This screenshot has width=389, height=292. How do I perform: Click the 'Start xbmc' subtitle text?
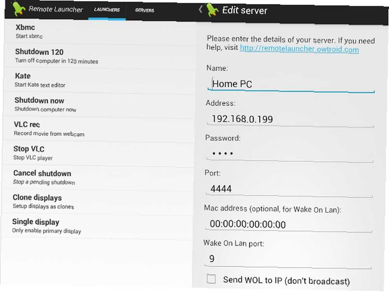[29, 36]
